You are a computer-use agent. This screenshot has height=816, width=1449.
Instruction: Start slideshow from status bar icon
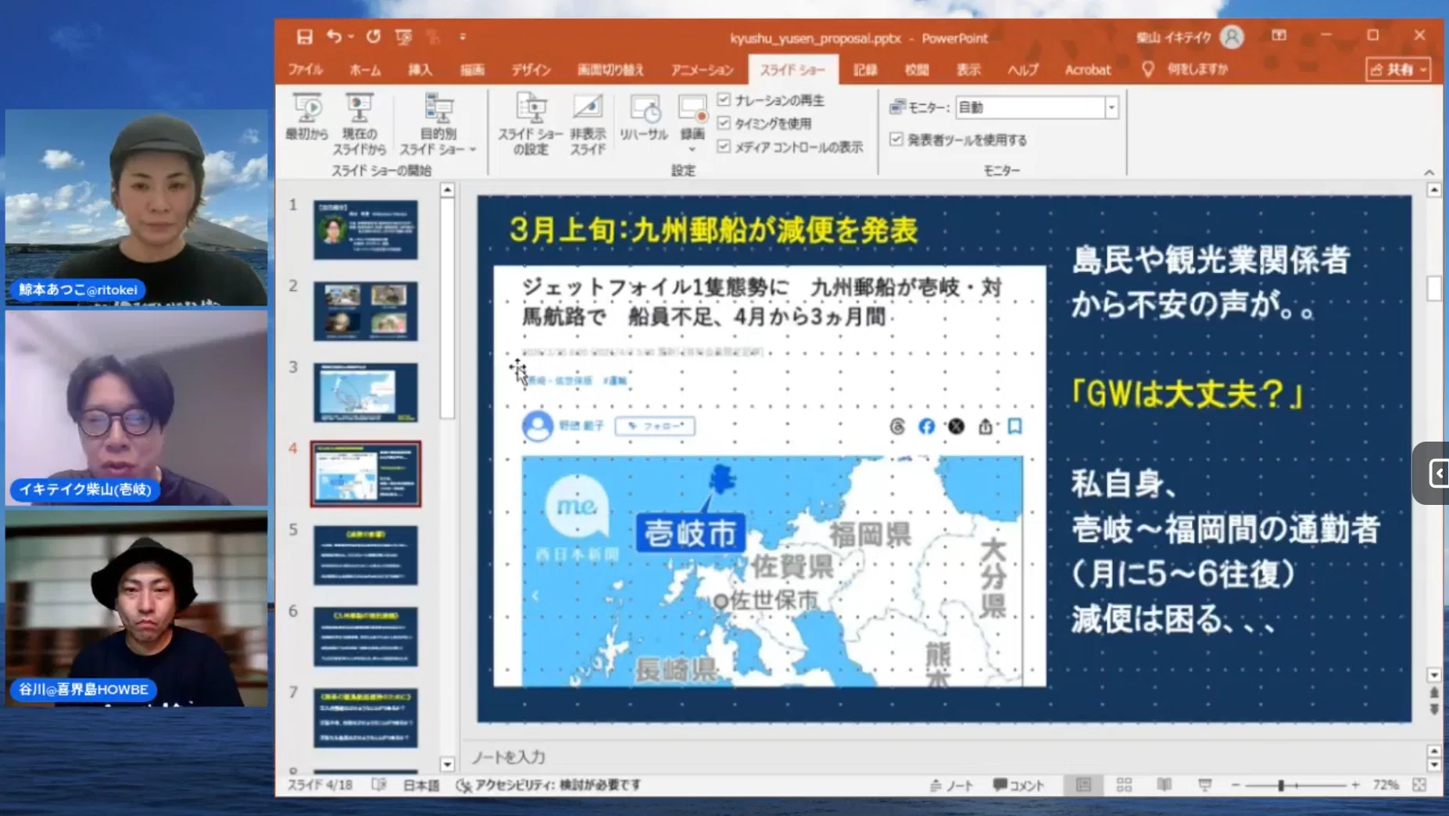pos(1204,785)
